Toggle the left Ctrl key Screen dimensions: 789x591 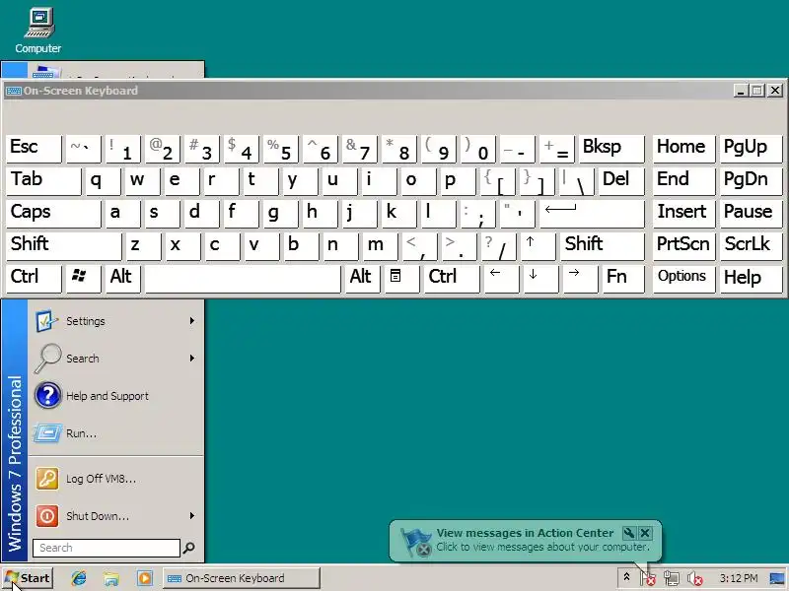pos(34,278)
